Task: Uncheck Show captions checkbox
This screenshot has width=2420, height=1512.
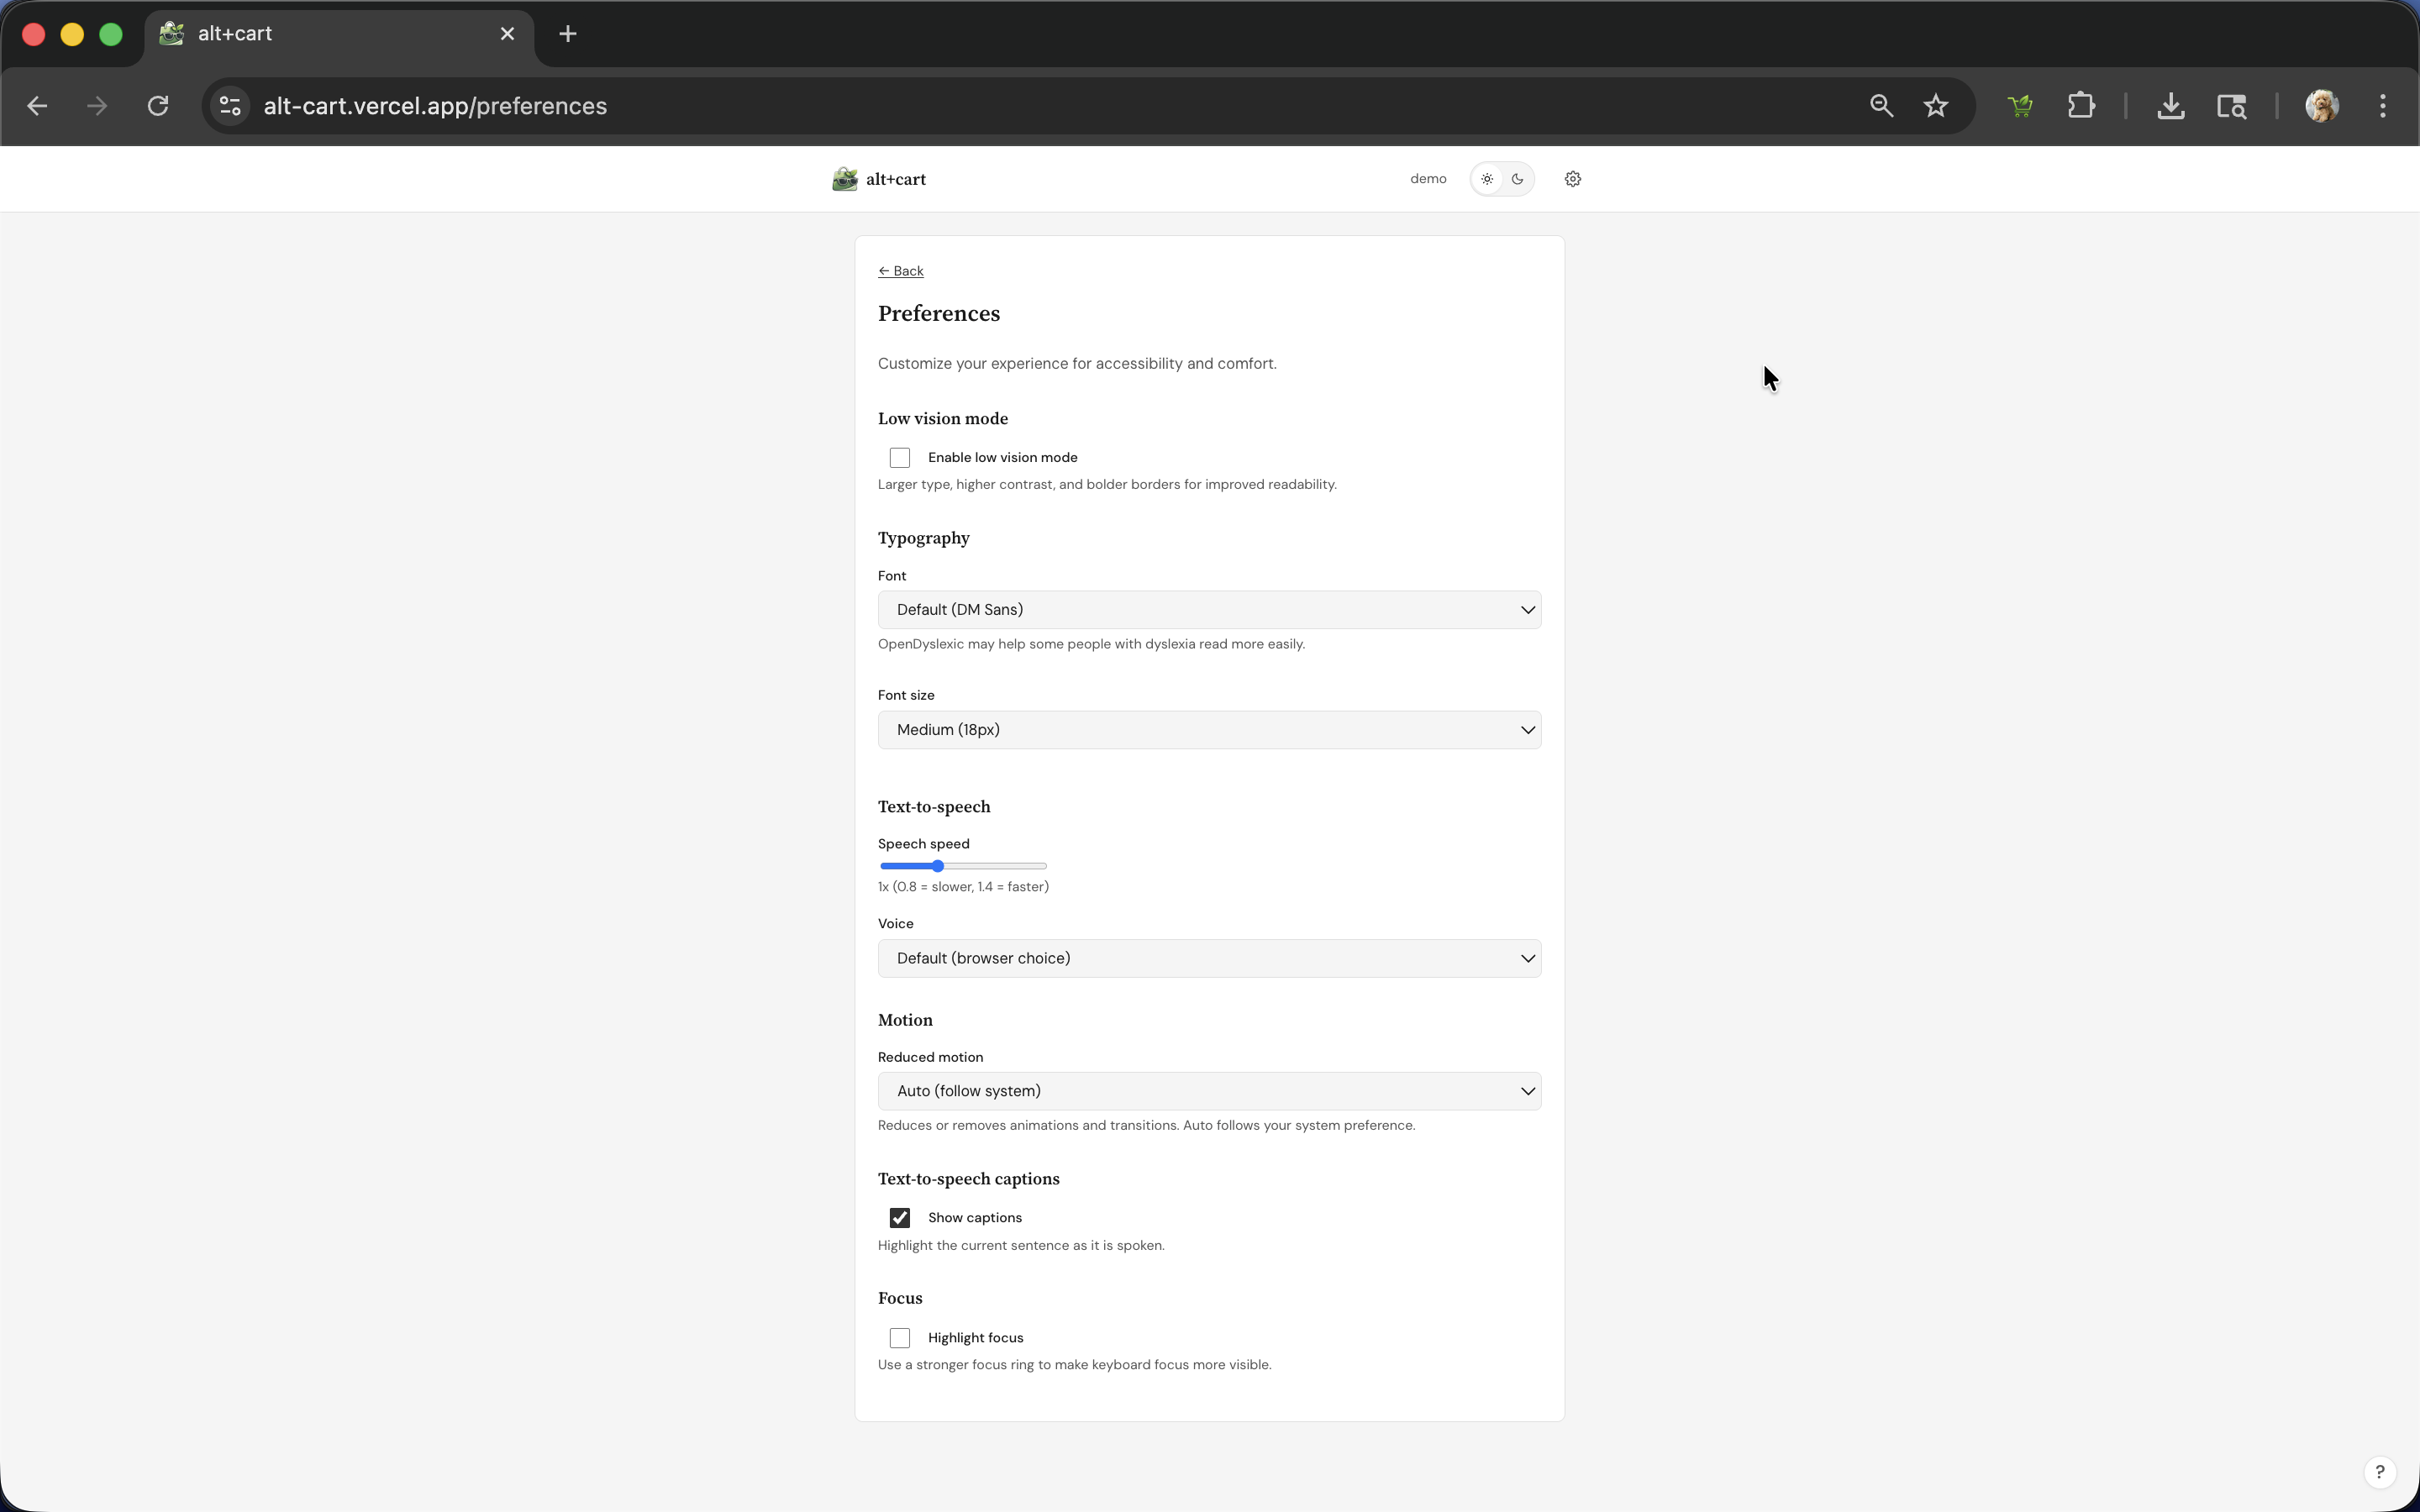Action: pyautogui.click(x=899, y=1218)
